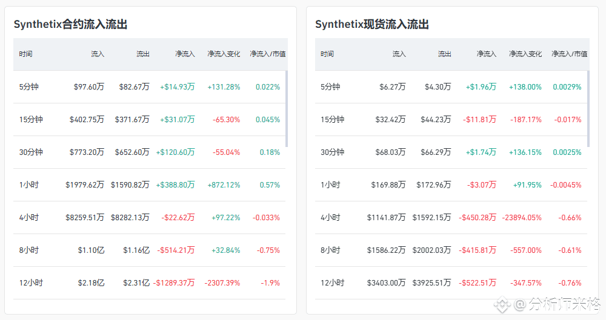606x320 pixels.
Task: Select the 12小时 row in spot table
Action: coord(451,283)
